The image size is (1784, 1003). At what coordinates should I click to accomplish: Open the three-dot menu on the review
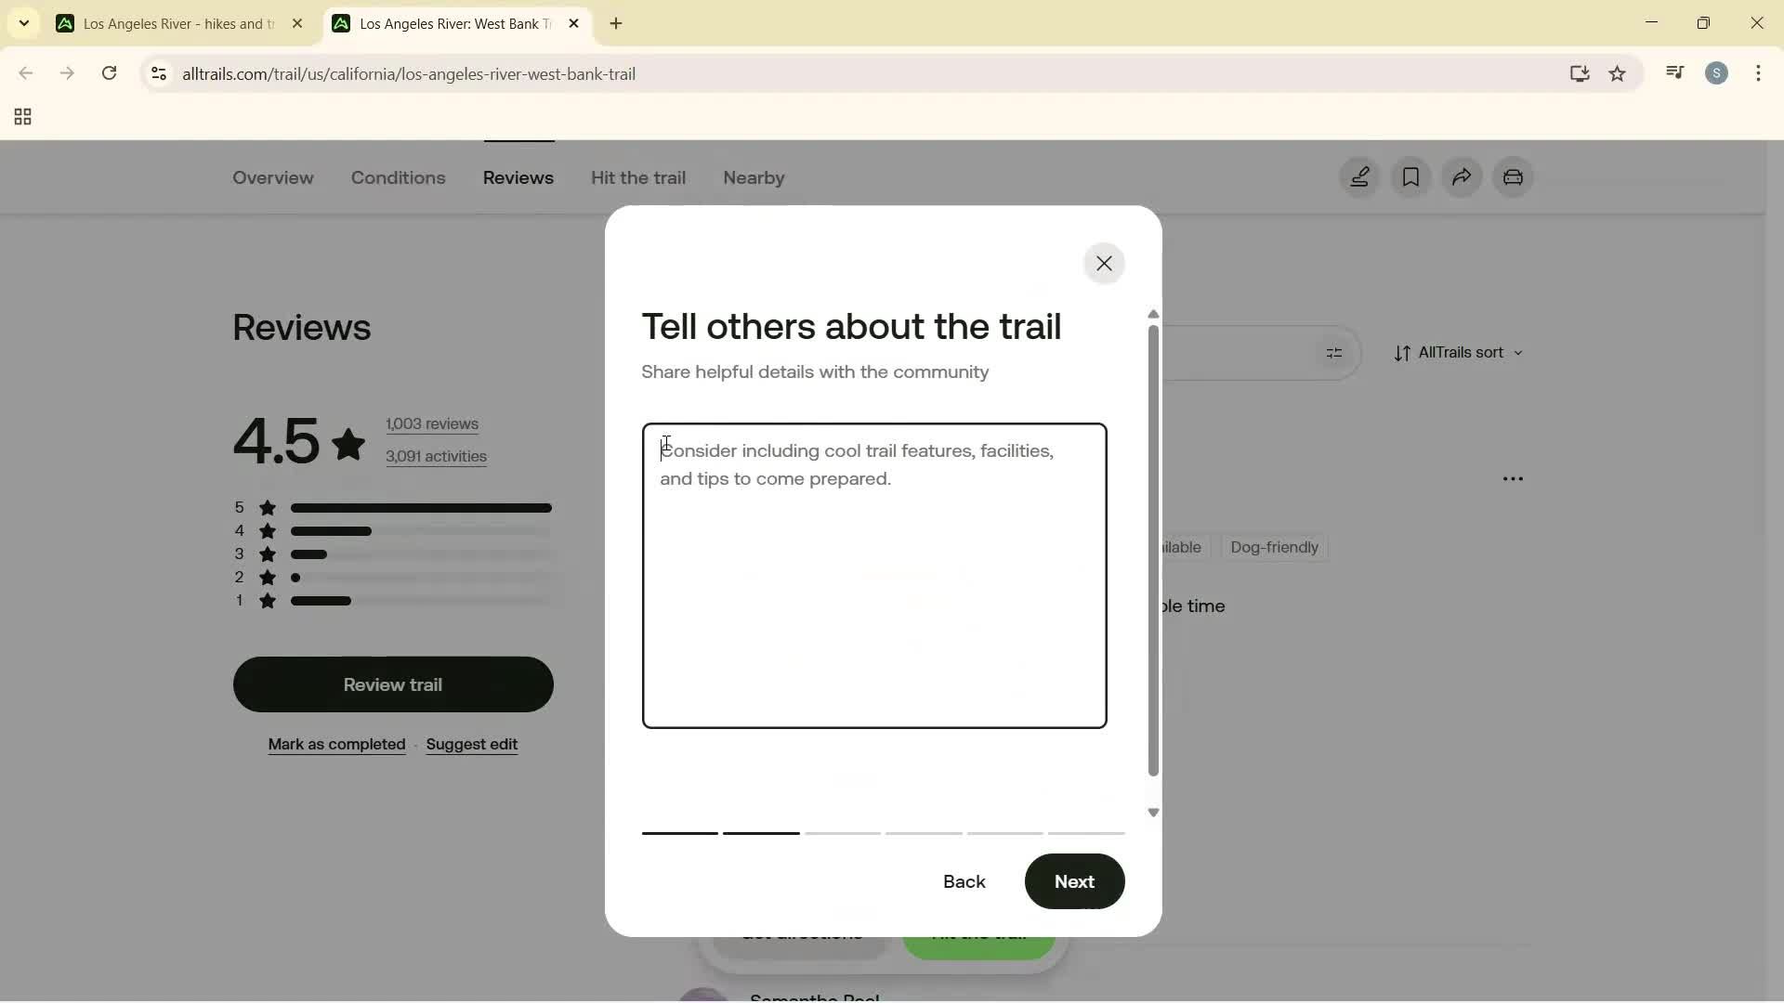1513,478
